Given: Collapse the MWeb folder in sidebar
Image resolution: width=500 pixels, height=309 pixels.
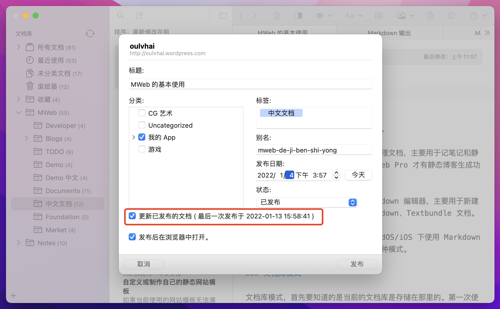Looking at the screenshot, I should pos(19,113).
